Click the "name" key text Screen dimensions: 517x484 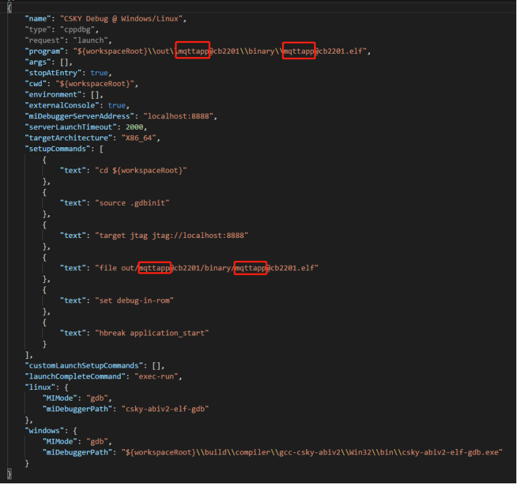(x=38, y=19)
